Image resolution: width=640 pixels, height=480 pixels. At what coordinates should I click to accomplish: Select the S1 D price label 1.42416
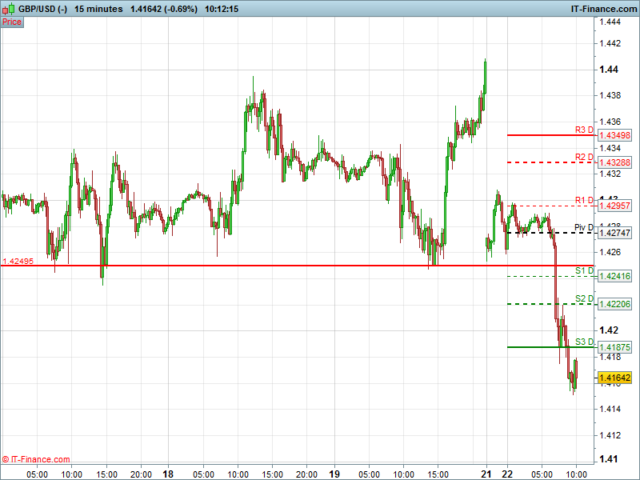pos(614,276)
